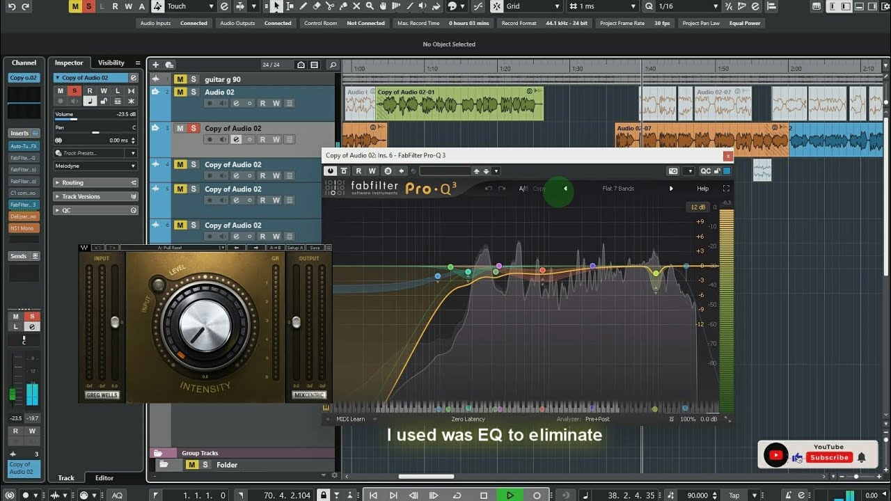
Task: Toggle the Snap on/off button
Action: (496, 6)
